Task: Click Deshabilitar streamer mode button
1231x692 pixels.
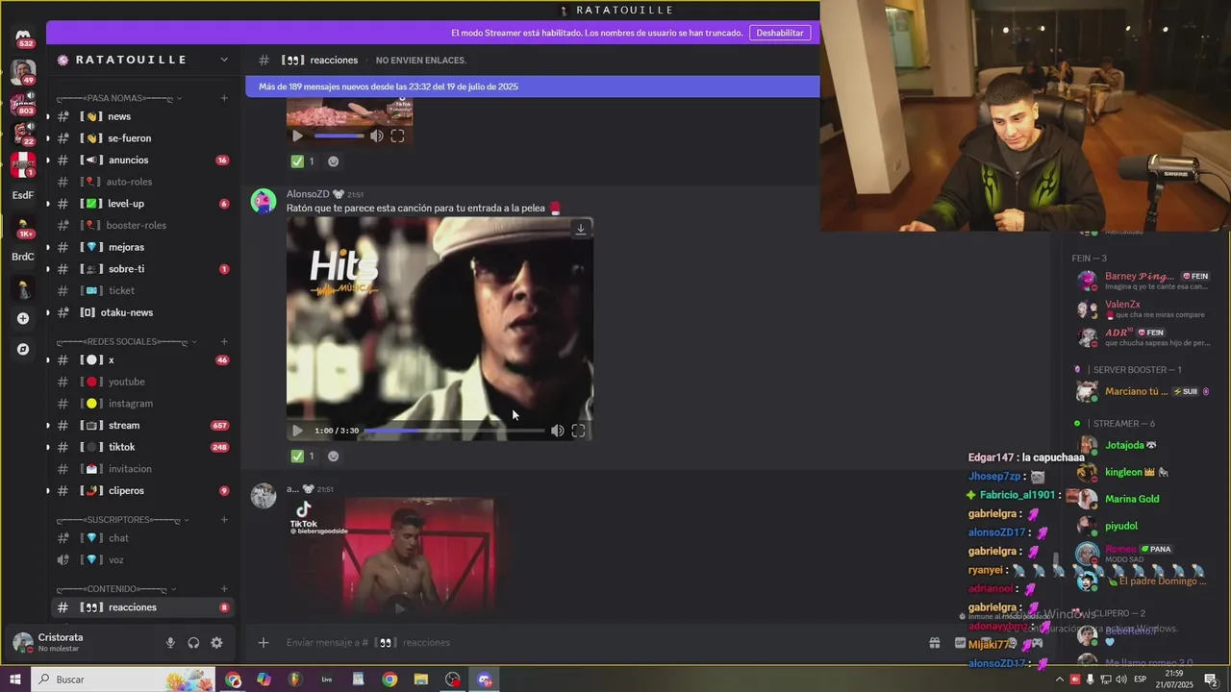Action: [780, 33]
